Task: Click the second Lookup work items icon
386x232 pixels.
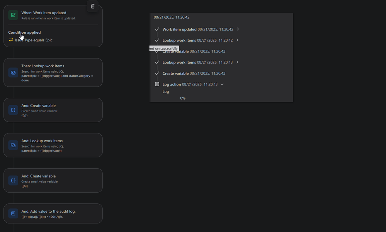Action: 13,145
